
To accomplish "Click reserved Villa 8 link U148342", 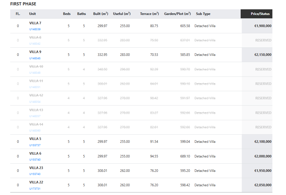I will point(35,44).
